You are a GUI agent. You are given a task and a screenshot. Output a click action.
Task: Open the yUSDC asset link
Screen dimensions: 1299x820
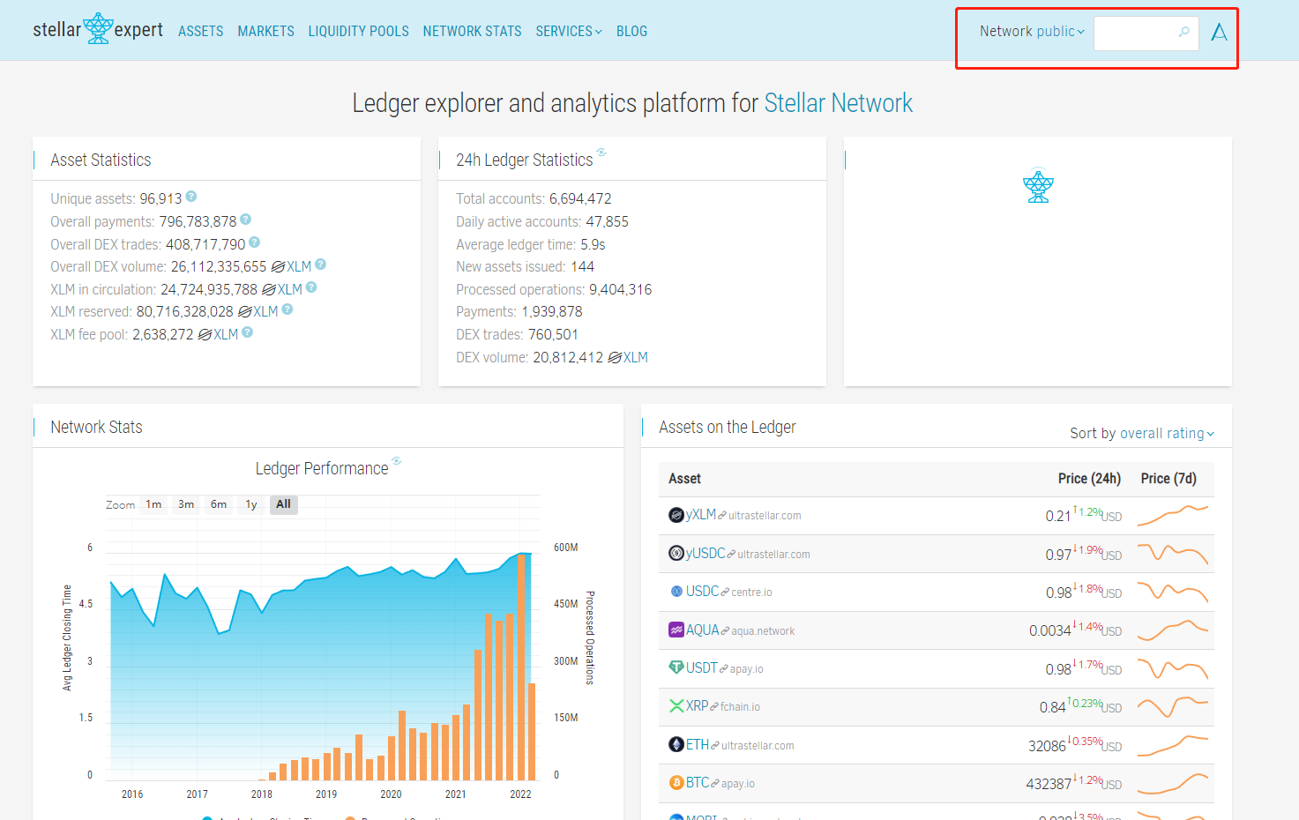click(x=705, y=553)
